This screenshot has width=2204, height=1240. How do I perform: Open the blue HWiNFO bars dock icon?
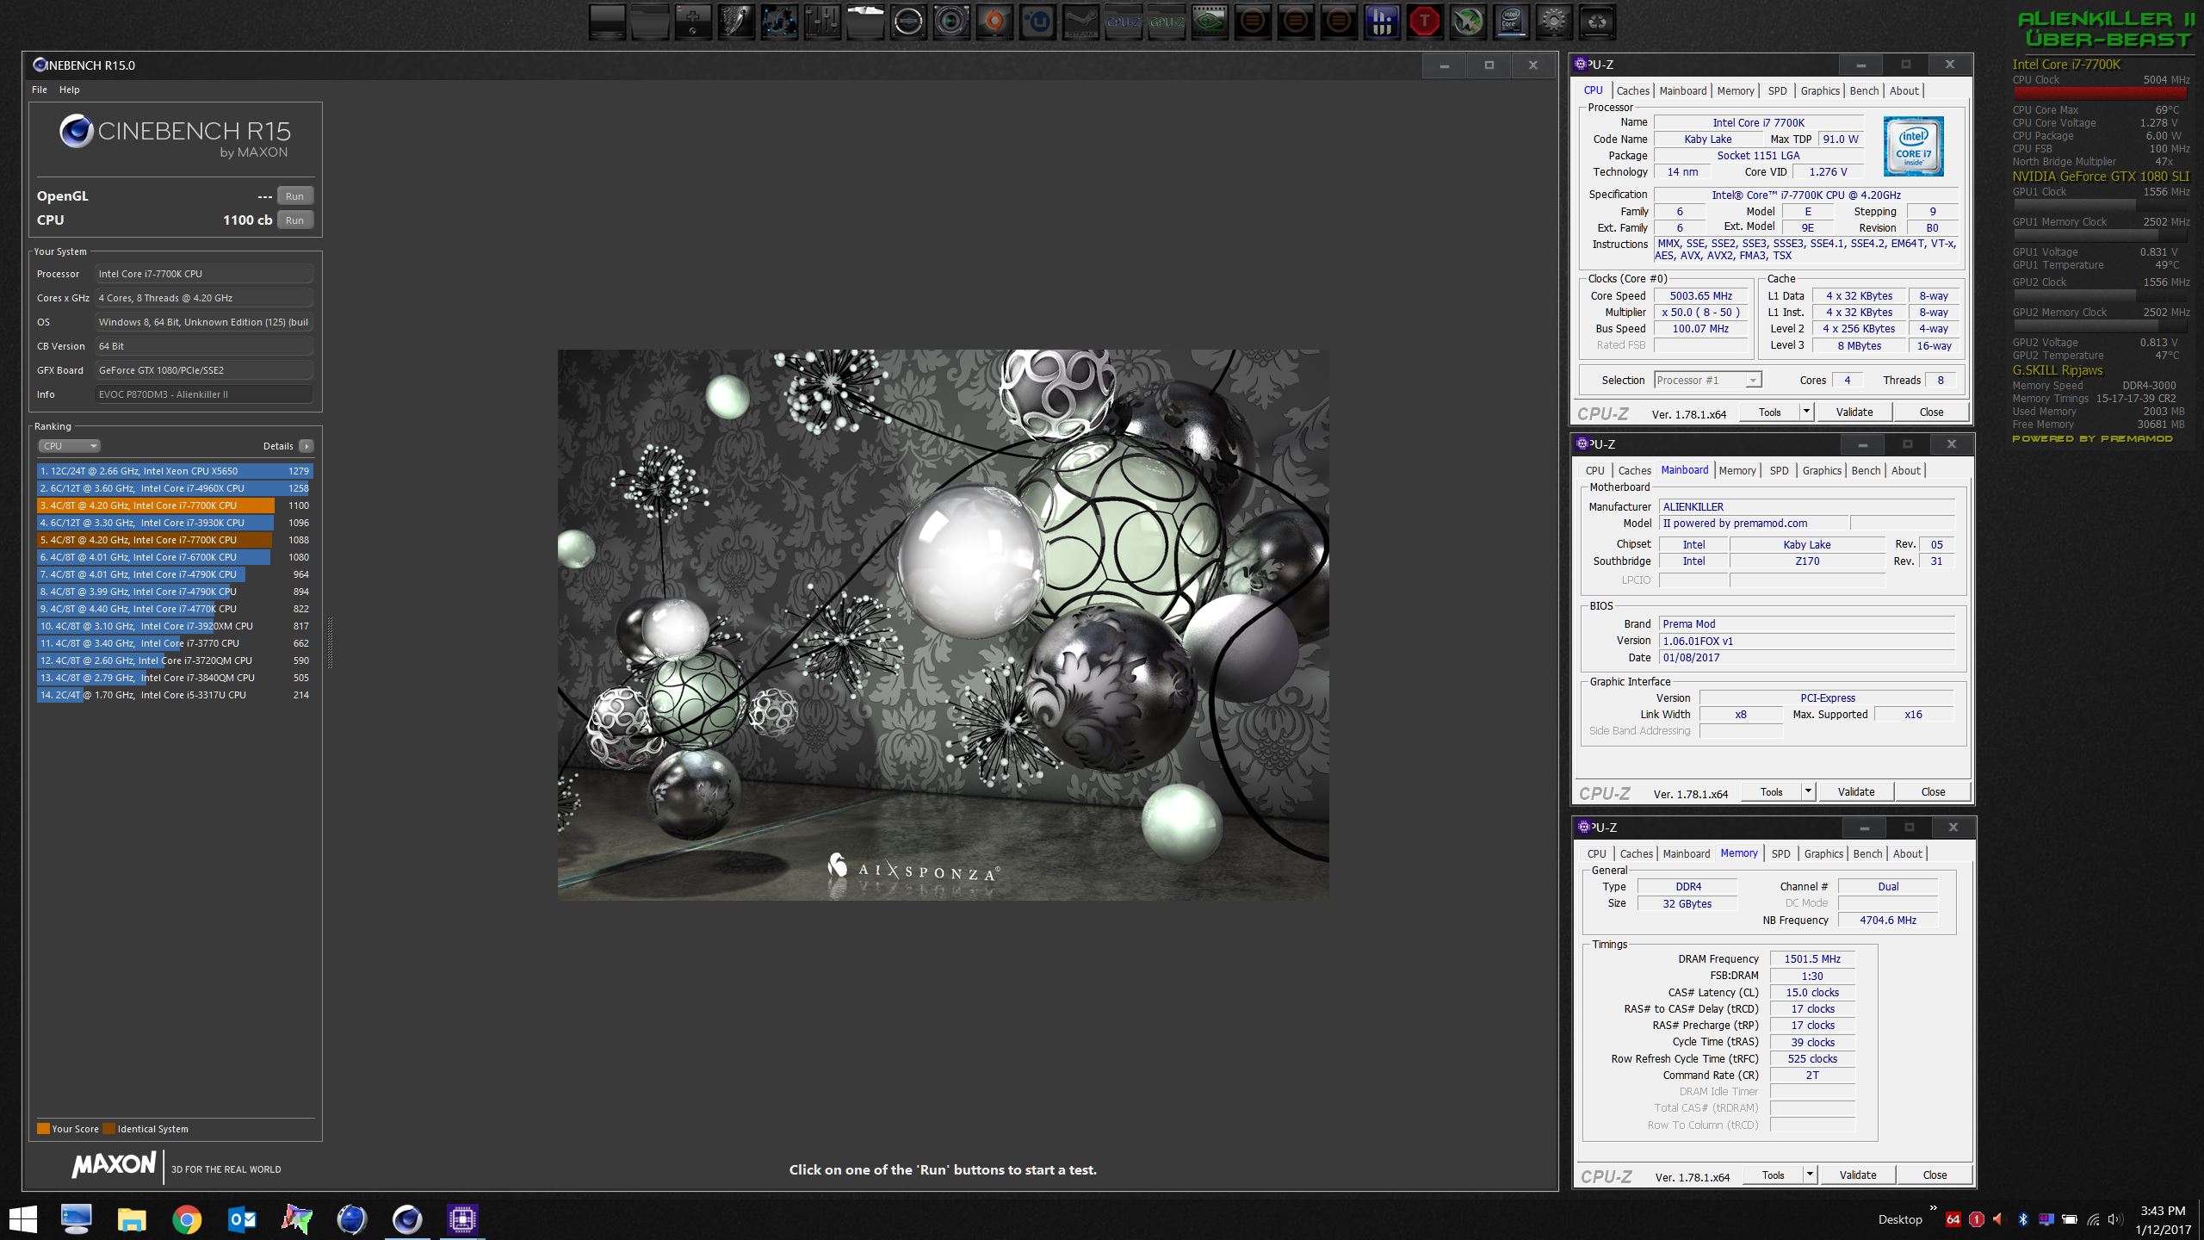click(1382, 22)
